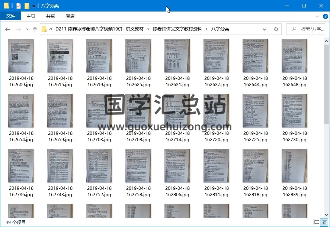Screen dimensions: 330x227
Task: Select thumbnail 2019-04-18 162736.jpg
Action: (x=21, y=166)
